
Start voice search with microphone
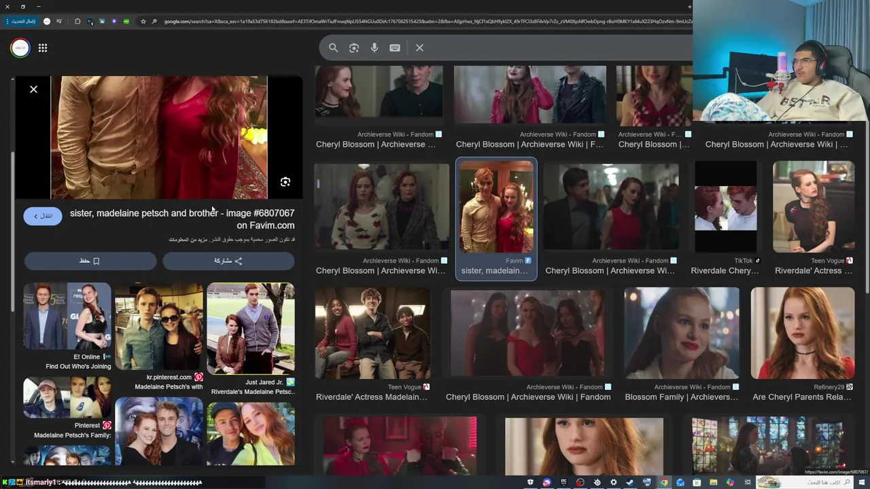[375, 48]
